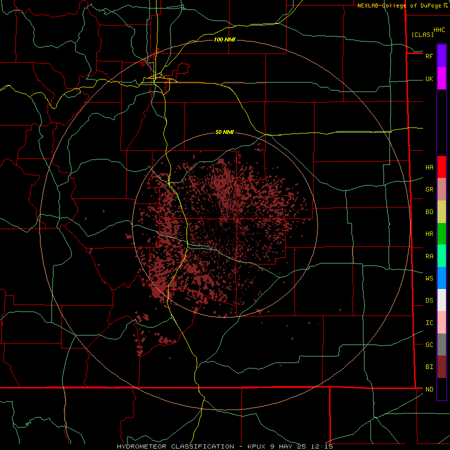450x450 pixels.
Task: Click the ND legend label
Action: (429, 389)
